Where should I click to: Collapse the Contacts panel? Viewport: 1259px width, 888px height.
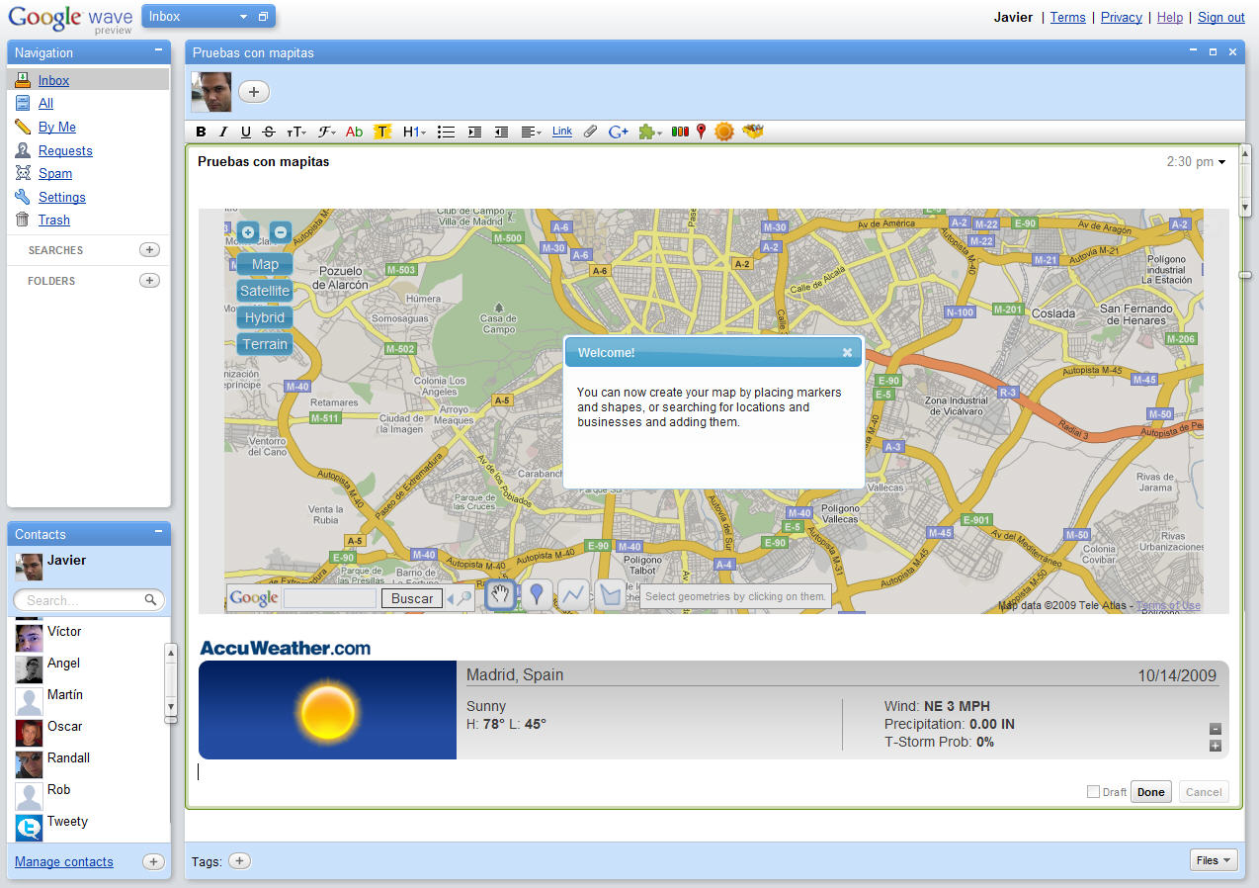point(159,532)
